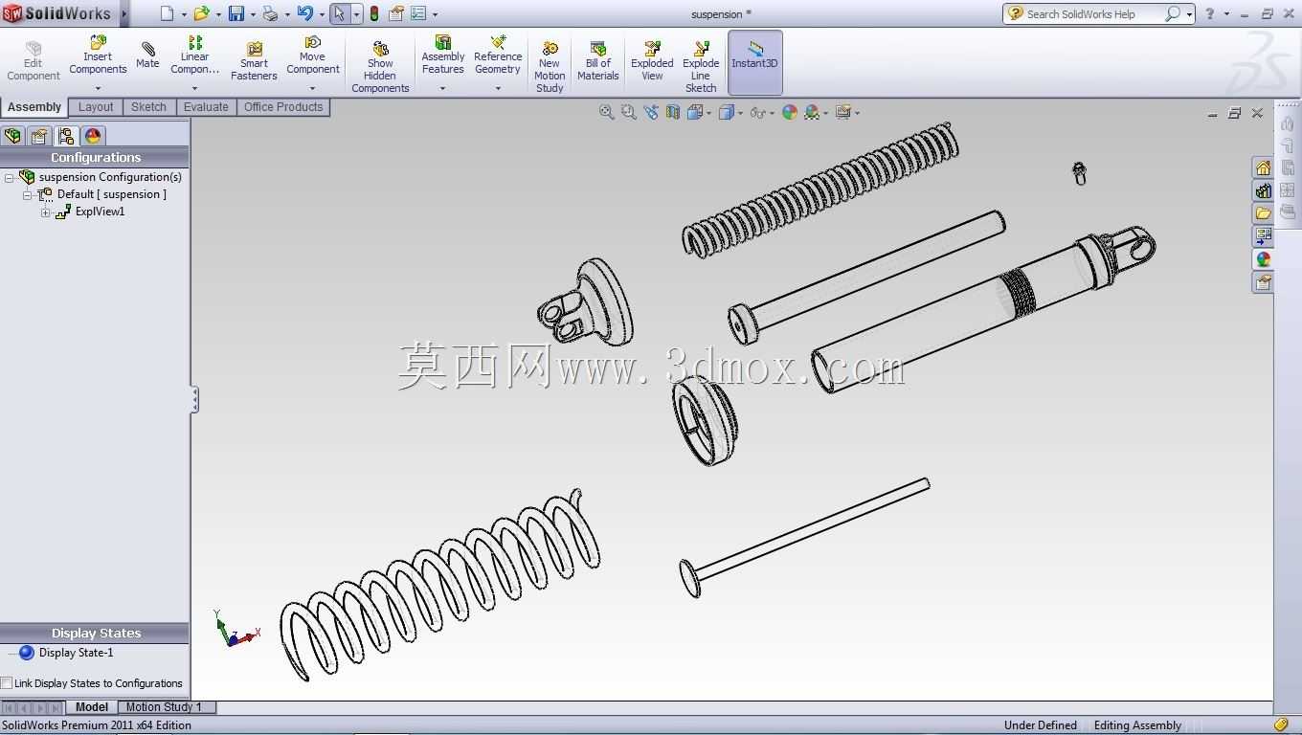Switch to the PropertyManager tab icon
The height and width of the screenshot is (735, 1302).
coord(39,136)
